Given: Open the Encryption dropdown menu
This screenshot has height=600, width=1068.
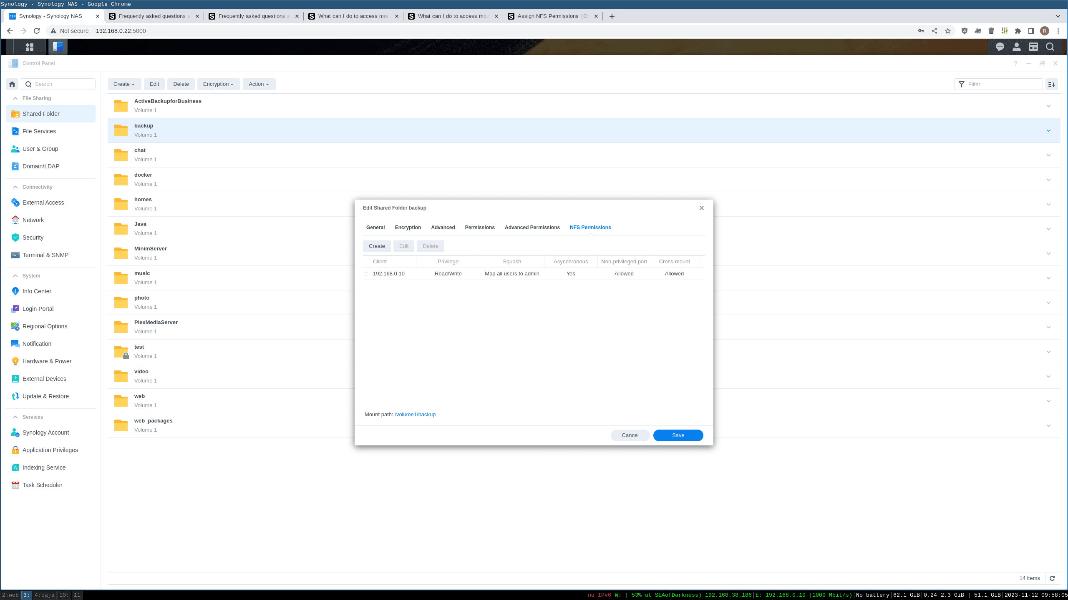Looking at the screenshot, I should pos(218,84).
